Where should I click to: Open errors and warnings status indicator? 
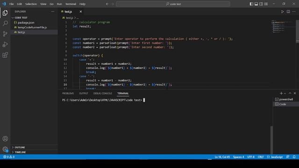[9, 157]
